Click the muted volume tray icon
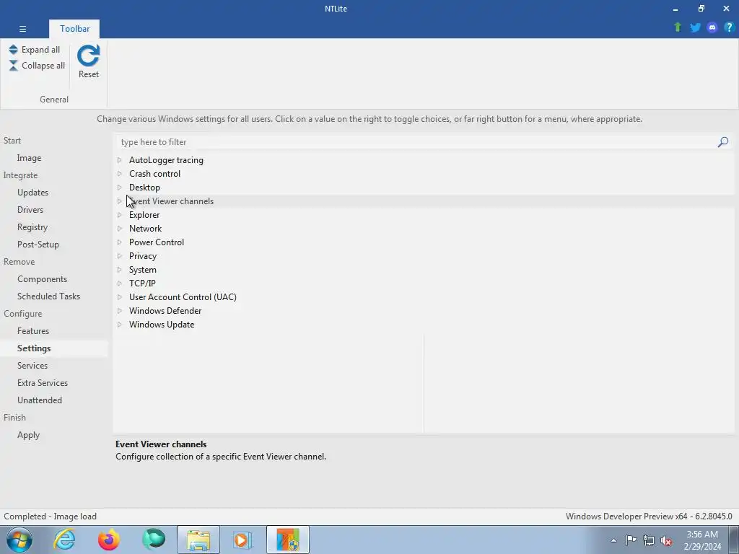This screenshot has height=554, width=739. [666, 540]
